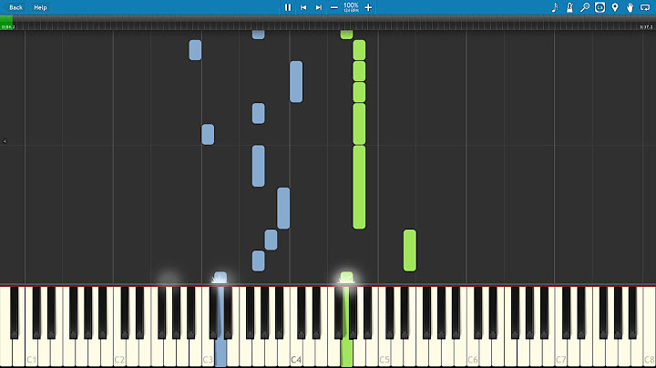656x368 pixels.
Task: Toggle the metronome icon
Action: [x=569, y=7]
